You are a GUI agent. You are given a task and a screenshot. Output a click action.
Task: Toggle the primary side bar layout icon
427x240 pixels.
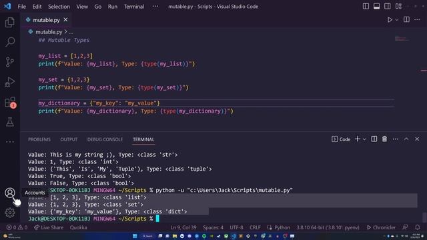click(366, 6)
